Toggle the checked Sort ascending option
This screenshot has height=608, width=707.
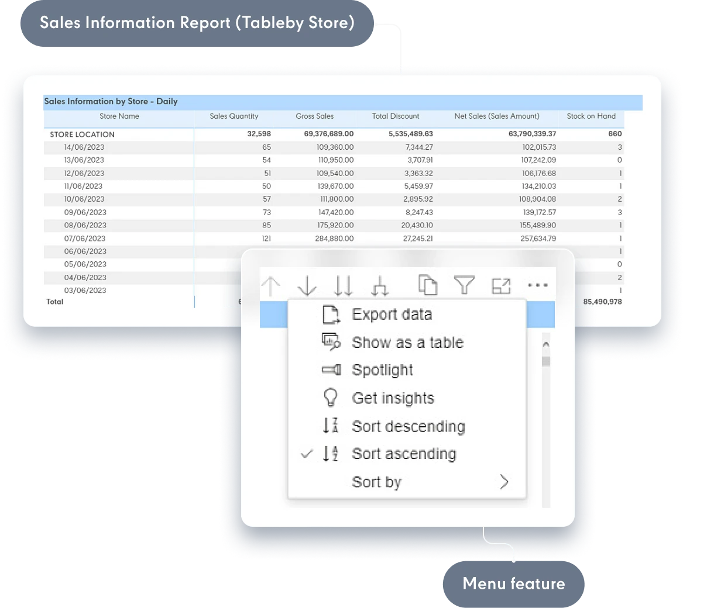pyautogui.click(x=403, y=454)
